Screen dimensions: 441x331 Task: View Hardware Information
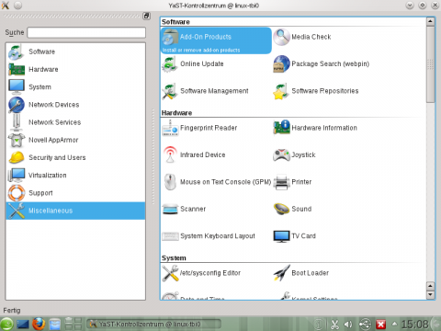(315, 128)
